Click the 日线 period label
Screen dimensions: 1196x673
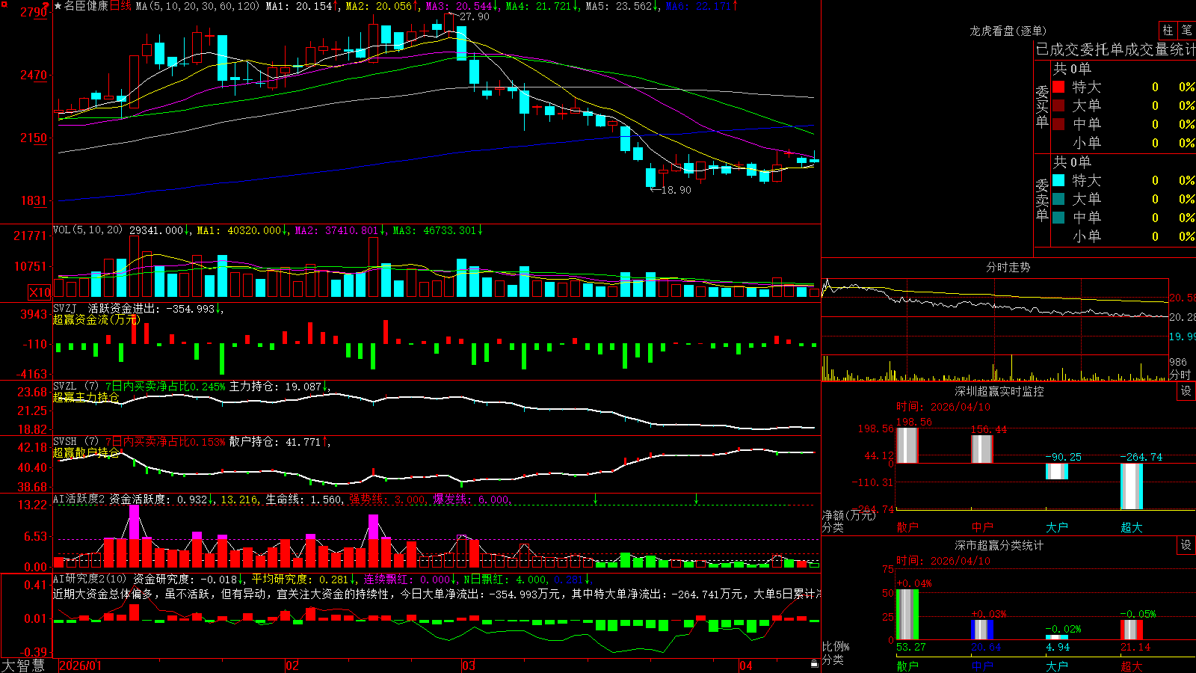[120, 6]
